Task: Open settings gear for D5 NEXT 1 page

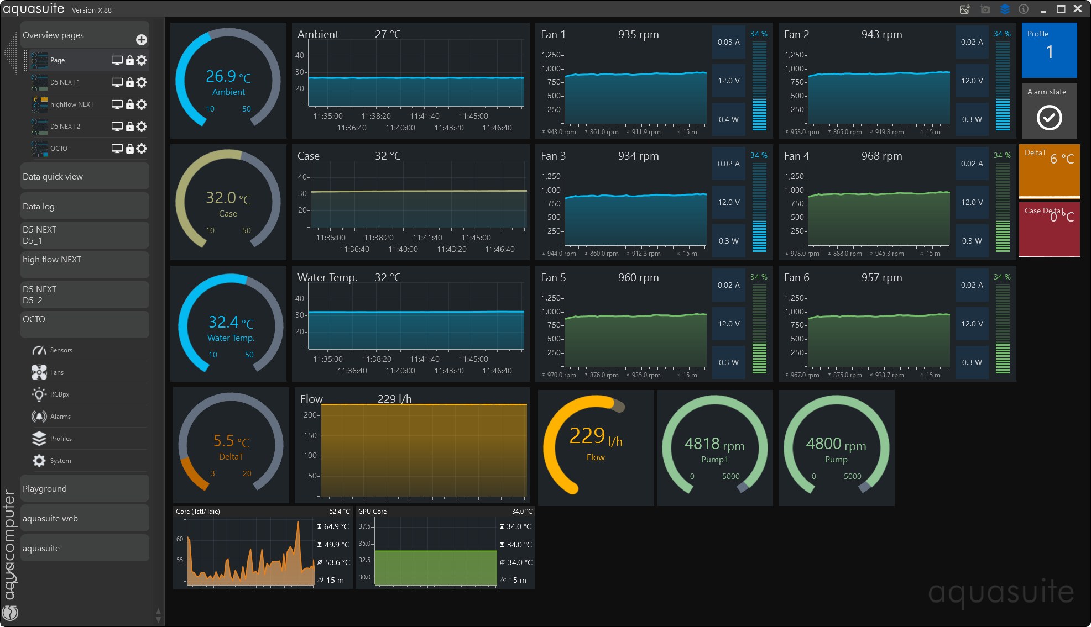Action: click(x=142, y=82)
